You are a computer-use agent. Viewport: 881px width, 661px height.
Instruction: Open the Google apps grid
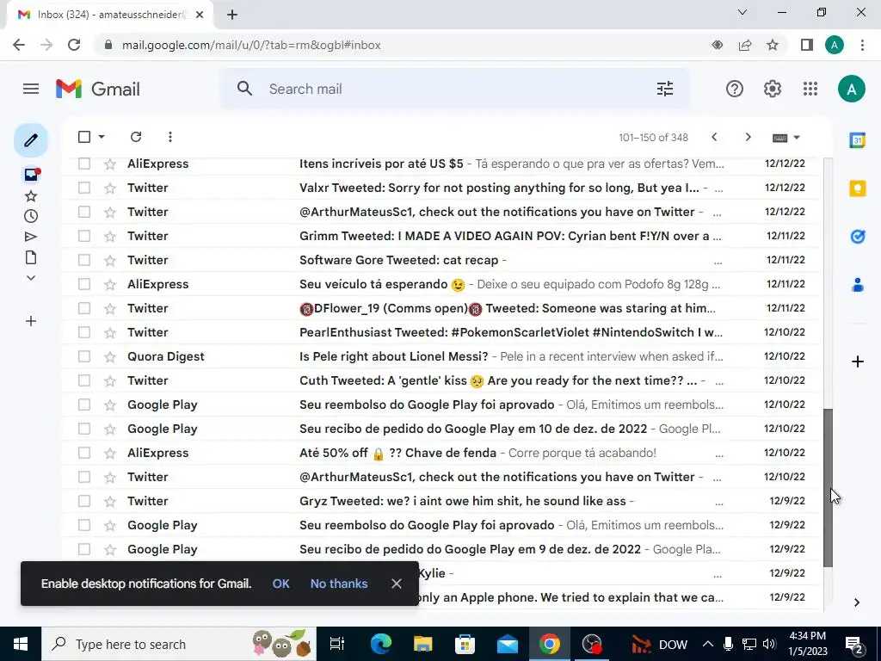pos(810,89)
